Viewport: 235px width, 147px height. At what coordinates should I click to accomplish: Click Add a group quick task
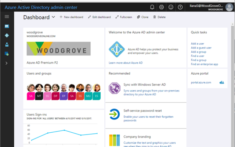click(x=198, y=52)
